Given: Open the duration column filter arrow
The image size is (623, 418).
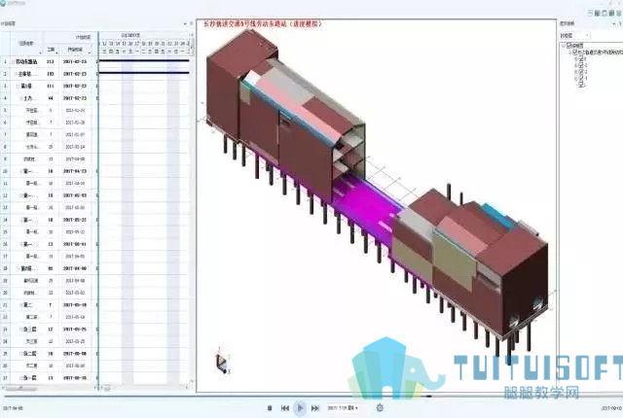Looking at the screenshot, I should click(56, 52).
